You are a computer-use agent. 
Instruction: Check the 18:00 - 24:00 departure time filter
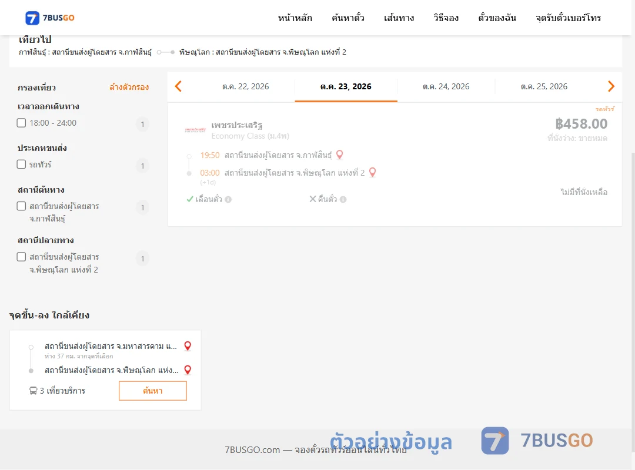[x=22, y=123]
